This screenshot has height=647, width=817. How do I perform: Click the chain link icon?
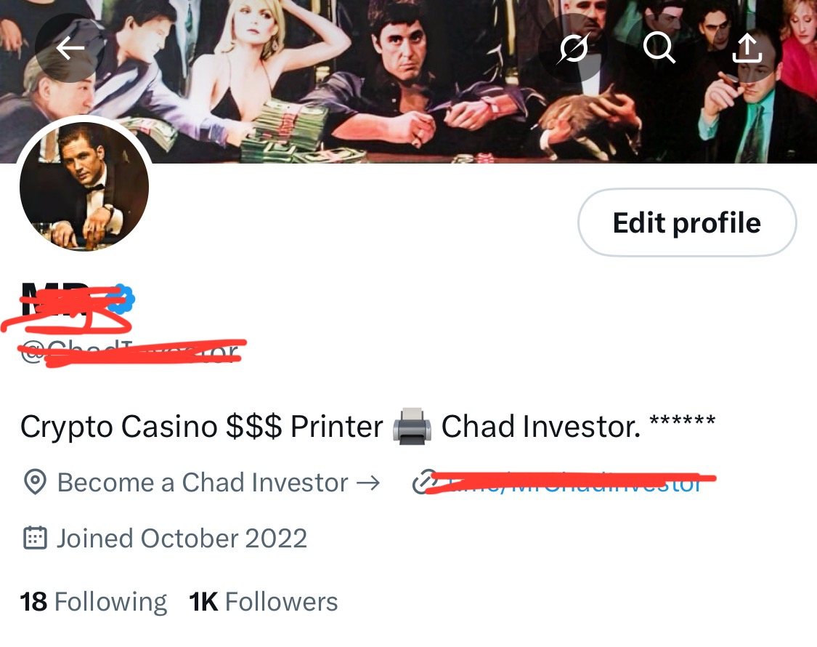pyautogui.click(x=423, y=482)
